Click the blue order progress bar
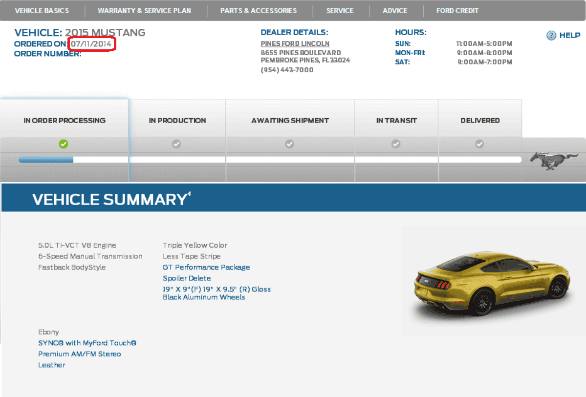The height and width of the screenshot is (397, 586). pos(45,160)
